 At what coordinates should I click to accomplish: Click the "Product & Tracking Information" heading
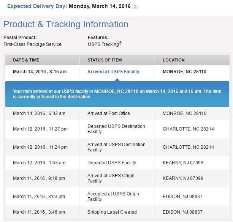coord(66,24)
